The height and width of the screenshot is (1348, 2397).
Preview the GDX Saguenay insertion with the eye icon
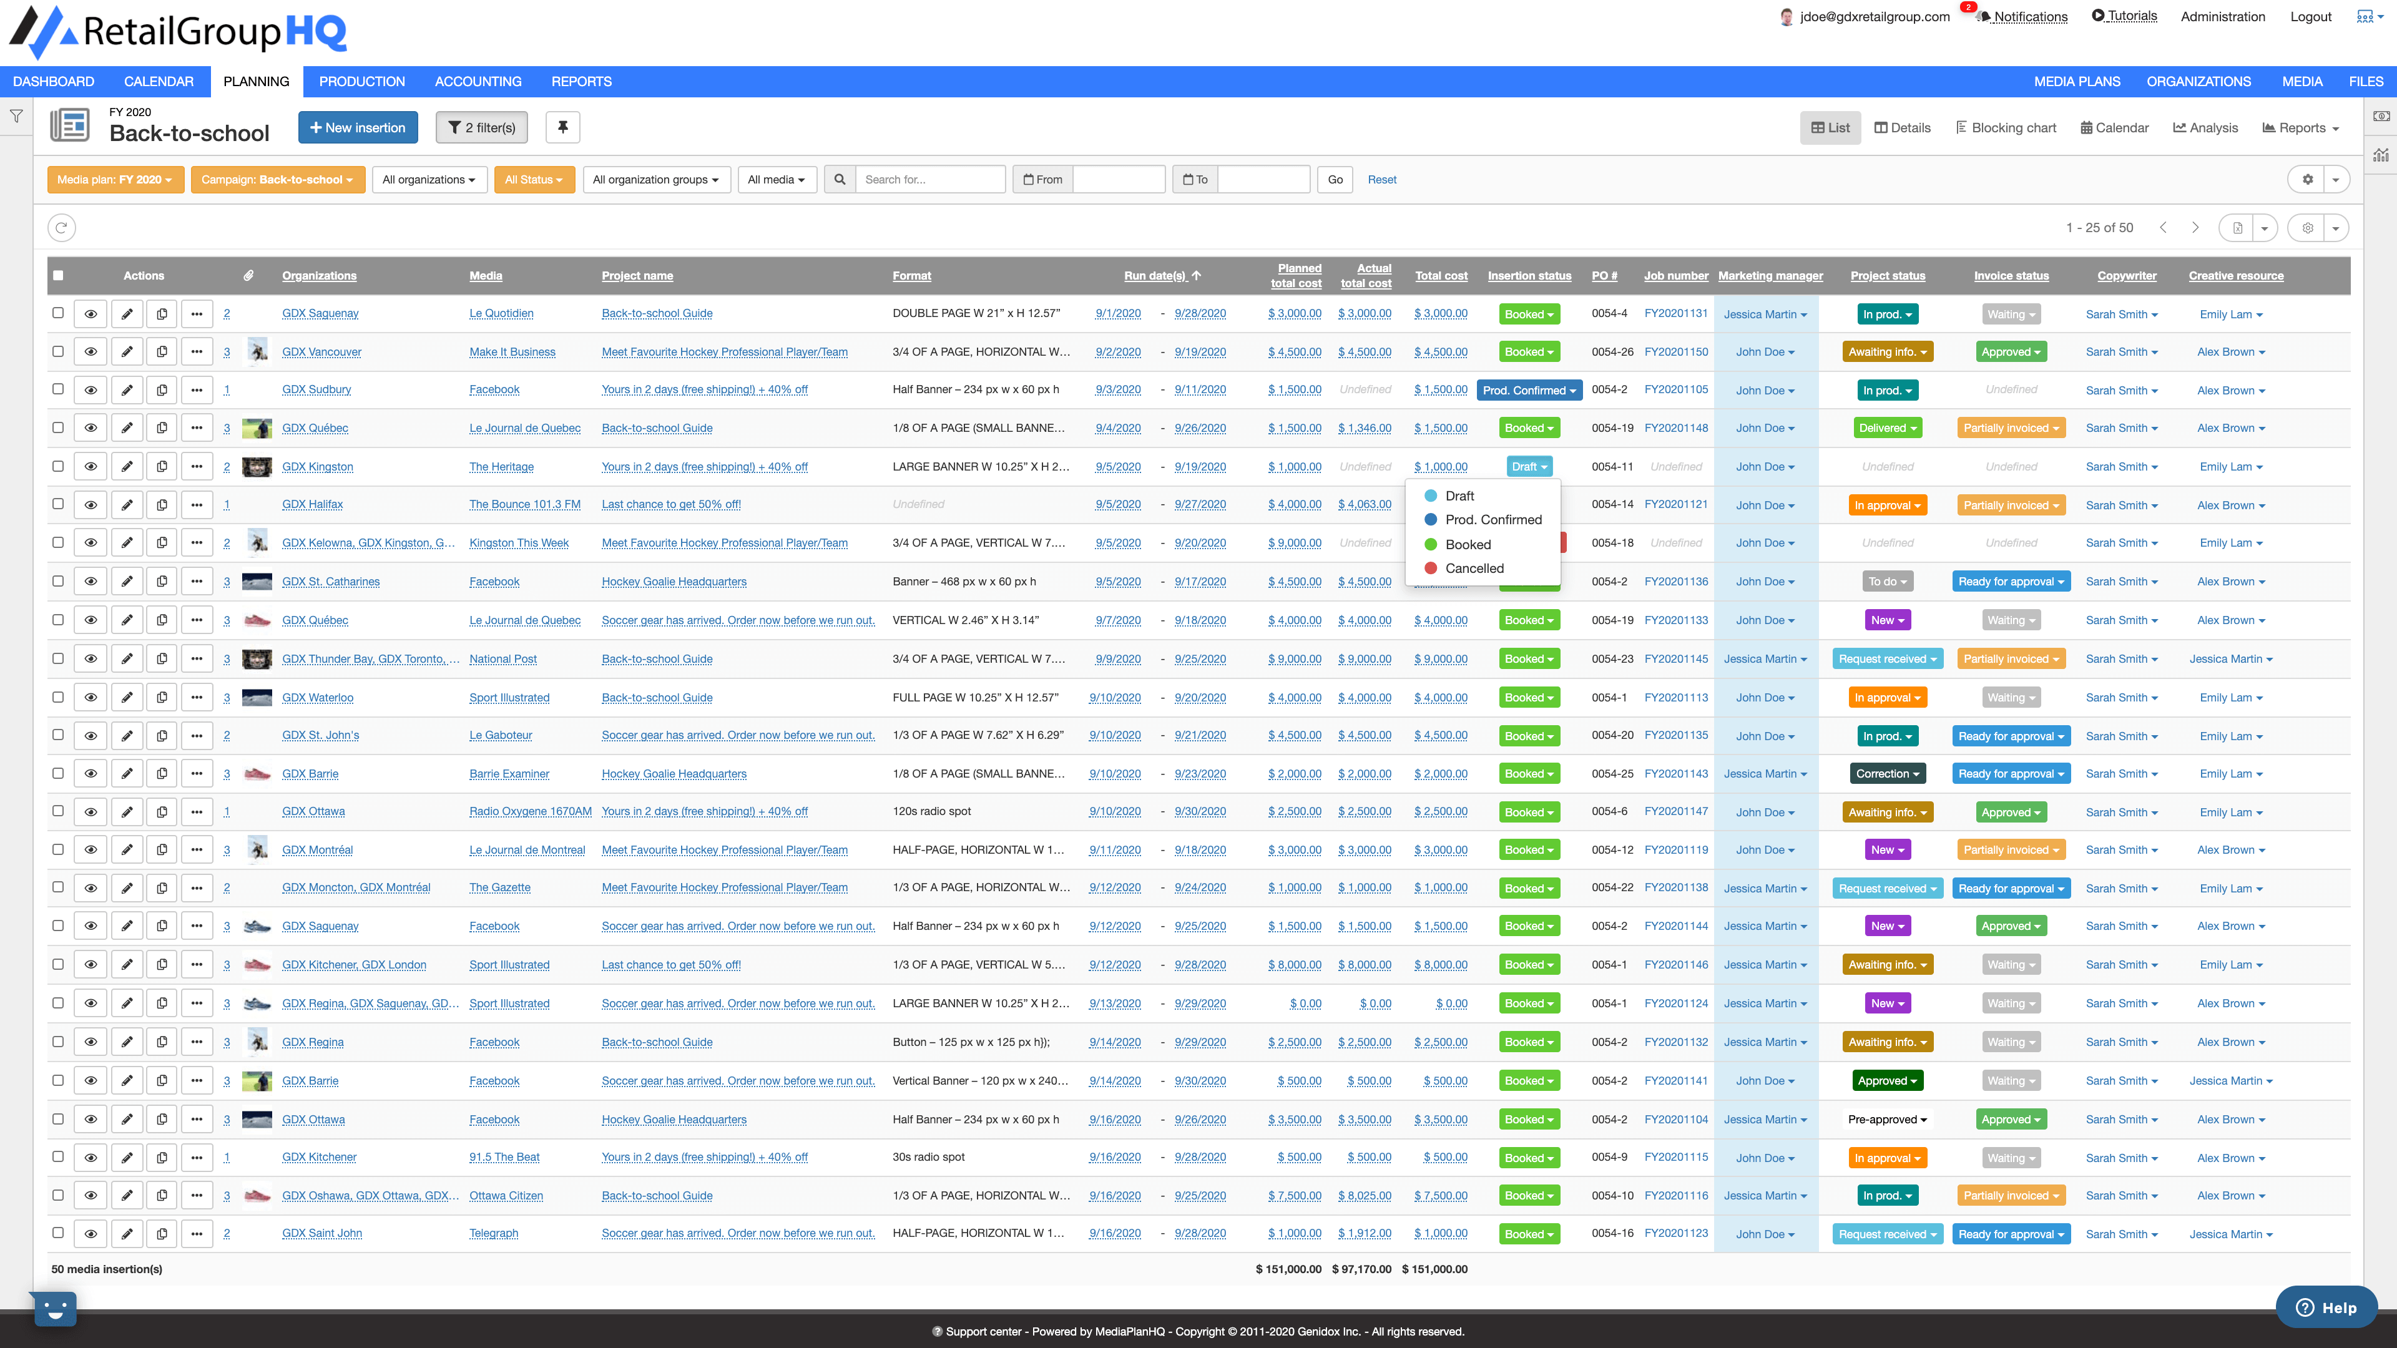(x=91, y=313)
